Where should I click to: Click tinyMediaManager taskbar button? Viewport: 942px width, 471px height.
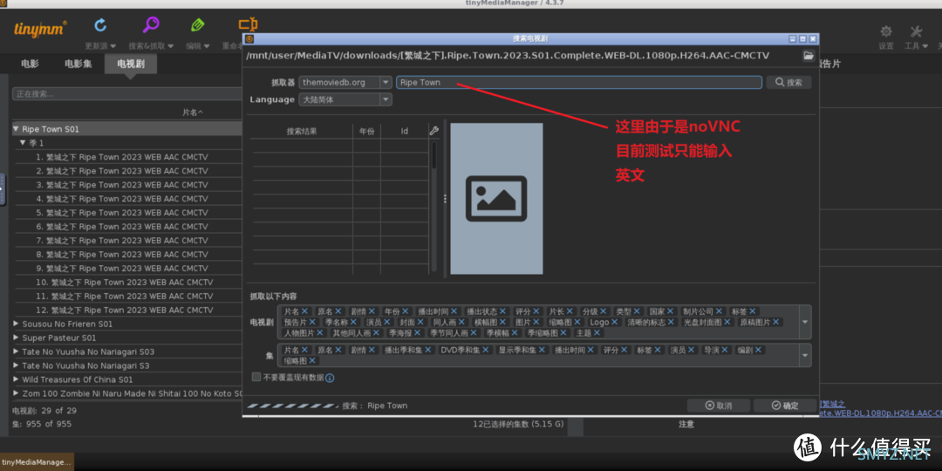click(38, 462)
